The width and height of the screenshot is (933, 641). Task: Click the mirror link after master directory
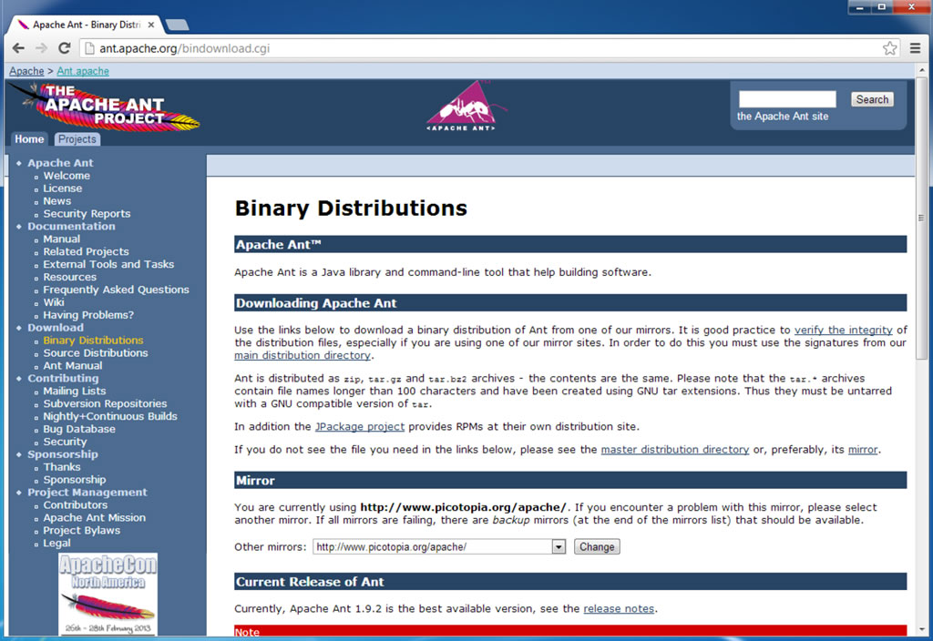(863, 450)
